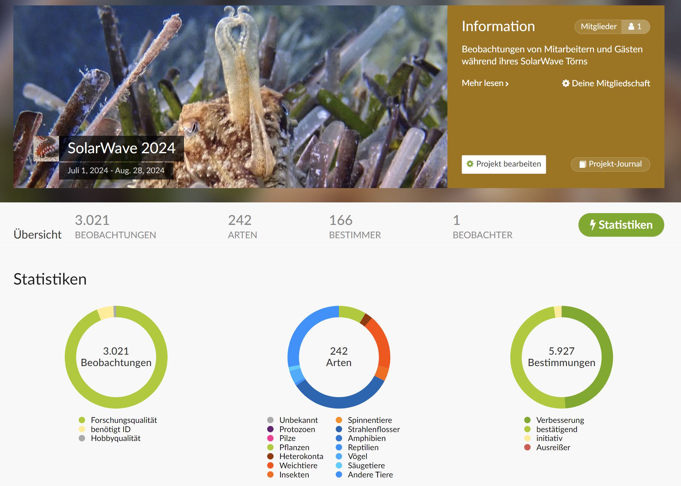Click the journal book icon
Viewport: 681px width, 486px height.
(583, 164)
